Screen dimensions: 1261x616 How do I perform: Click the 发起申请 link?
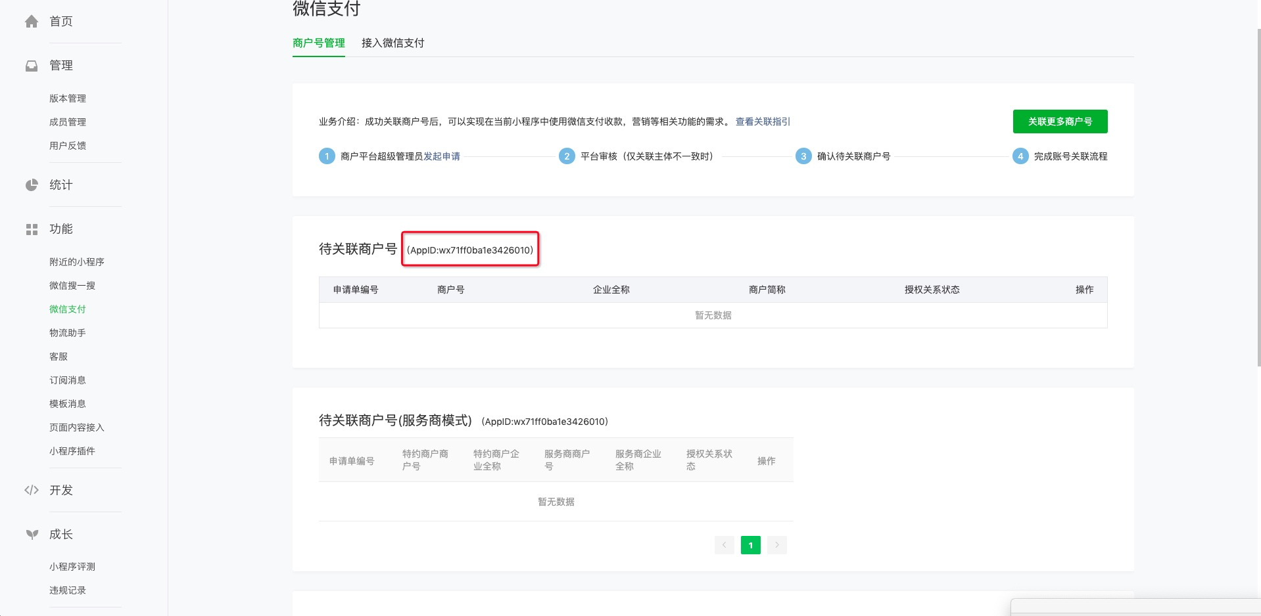(442, 156)
